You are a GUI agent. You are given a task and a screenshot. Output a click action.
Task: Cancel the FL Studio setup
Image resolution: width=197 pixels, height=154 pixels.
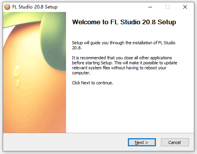tap(175, 142)
